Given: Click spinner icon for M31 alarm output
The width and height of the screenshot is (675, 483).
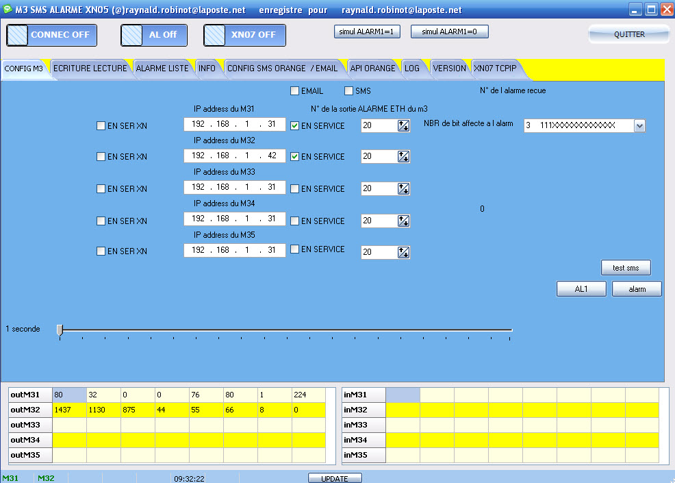Looking at the screenshot, I should (403, 125).
